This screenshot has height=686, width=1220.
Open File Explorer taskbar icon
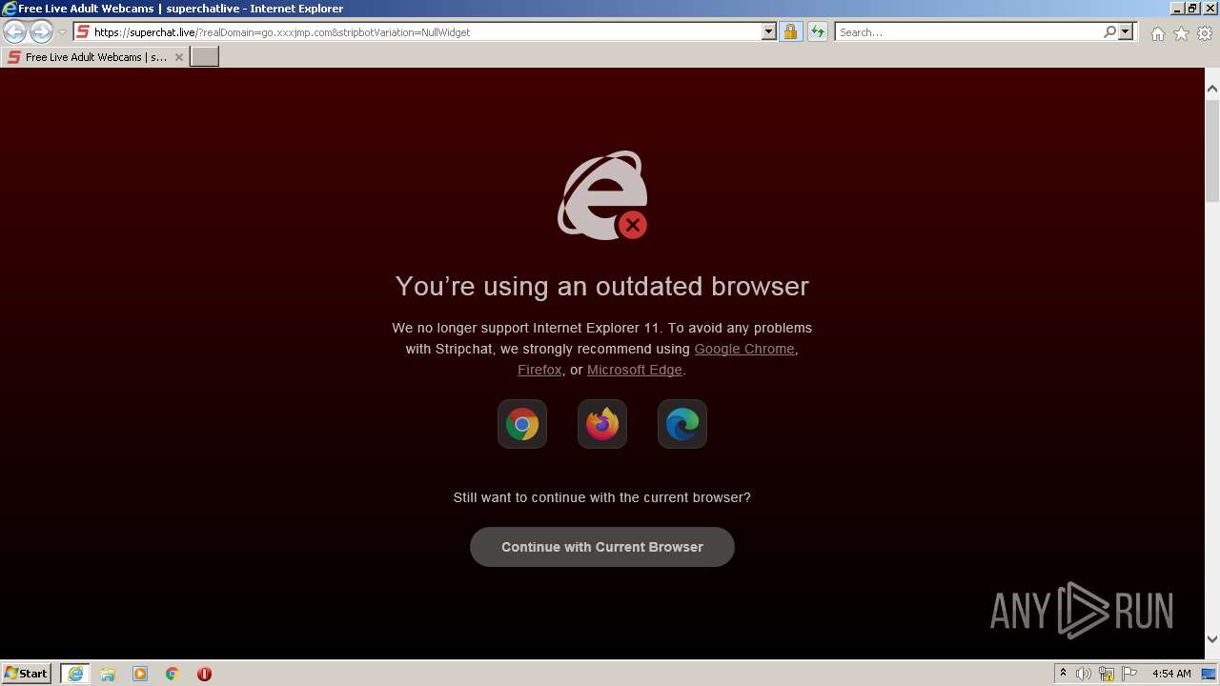(x=108, y=674)
